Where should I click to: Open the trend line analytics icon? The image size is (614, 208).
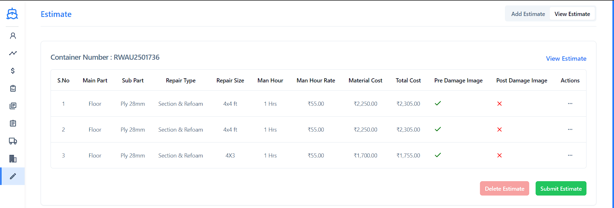tap(13, 53)
